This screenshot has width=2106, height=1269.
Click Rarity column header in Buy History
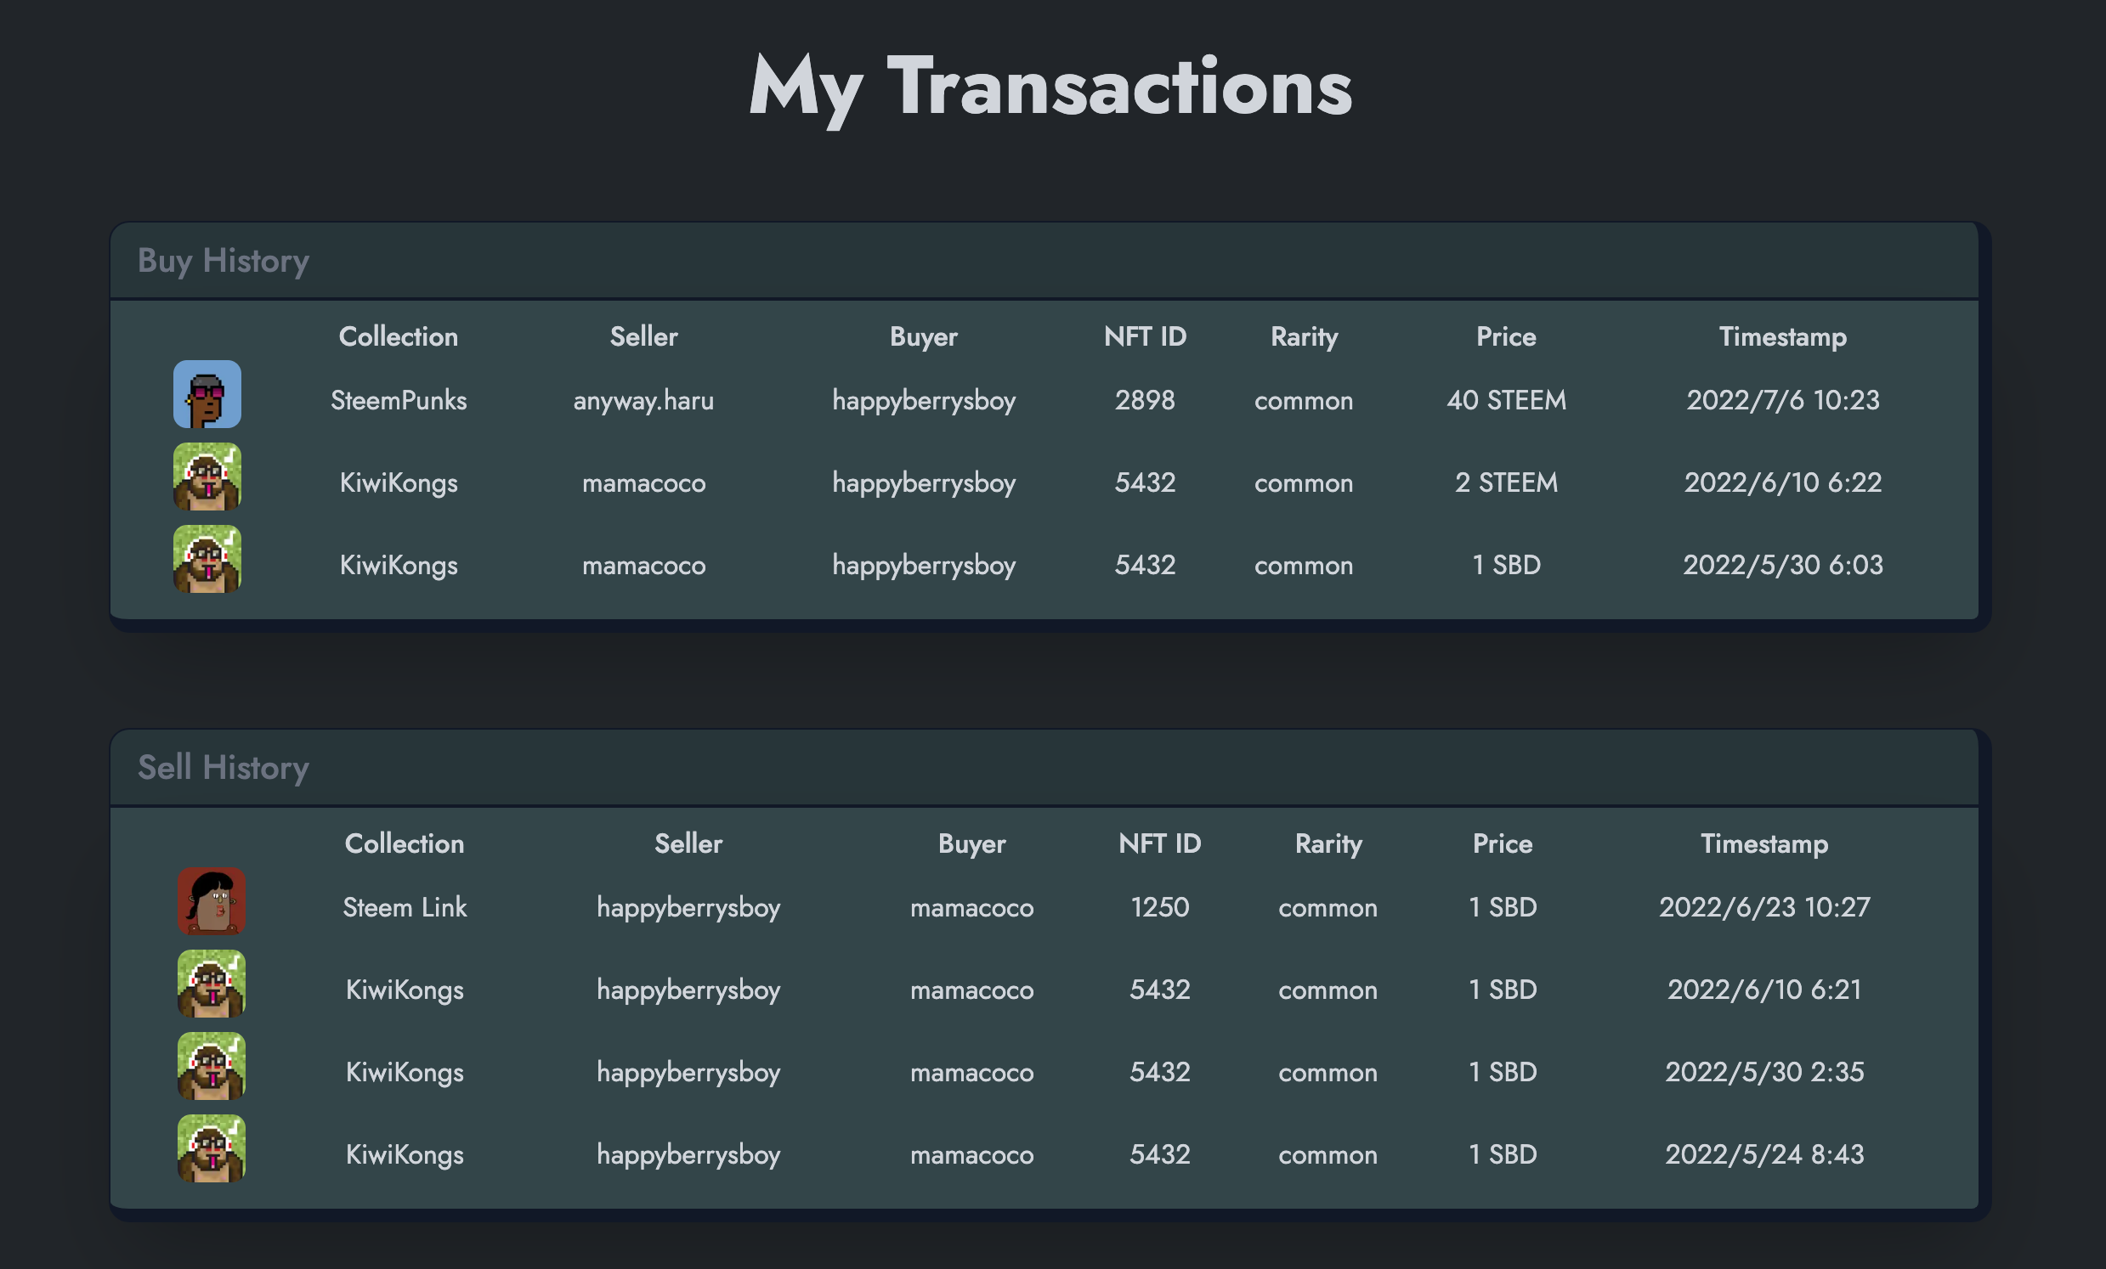[1305, 336]
